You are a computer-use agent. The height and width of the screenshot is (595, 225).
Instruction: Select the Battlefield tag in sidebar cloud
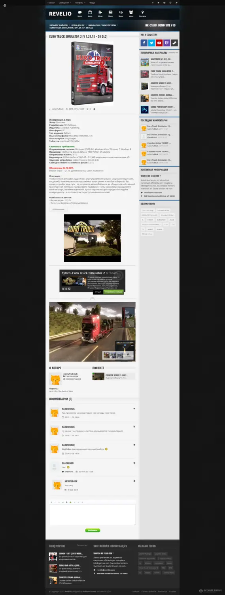coord(161,220)
